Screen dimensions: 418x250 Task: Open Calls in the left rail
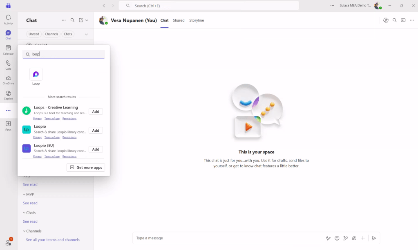(8, 65)
